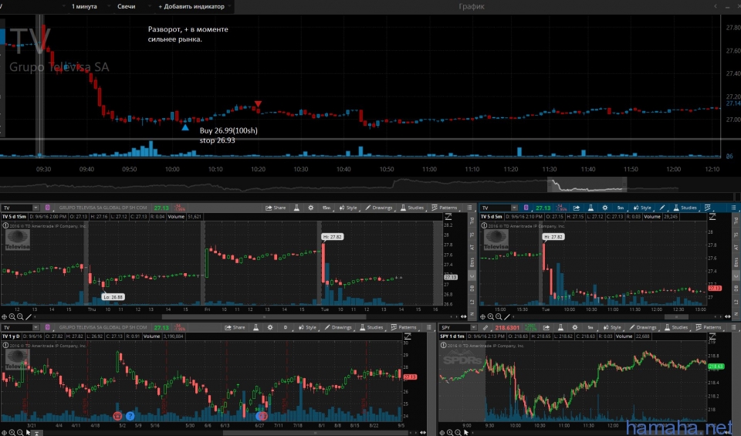Click overview navigator highlighted range
The image size is (741, 436).
[x=587, y=184]
